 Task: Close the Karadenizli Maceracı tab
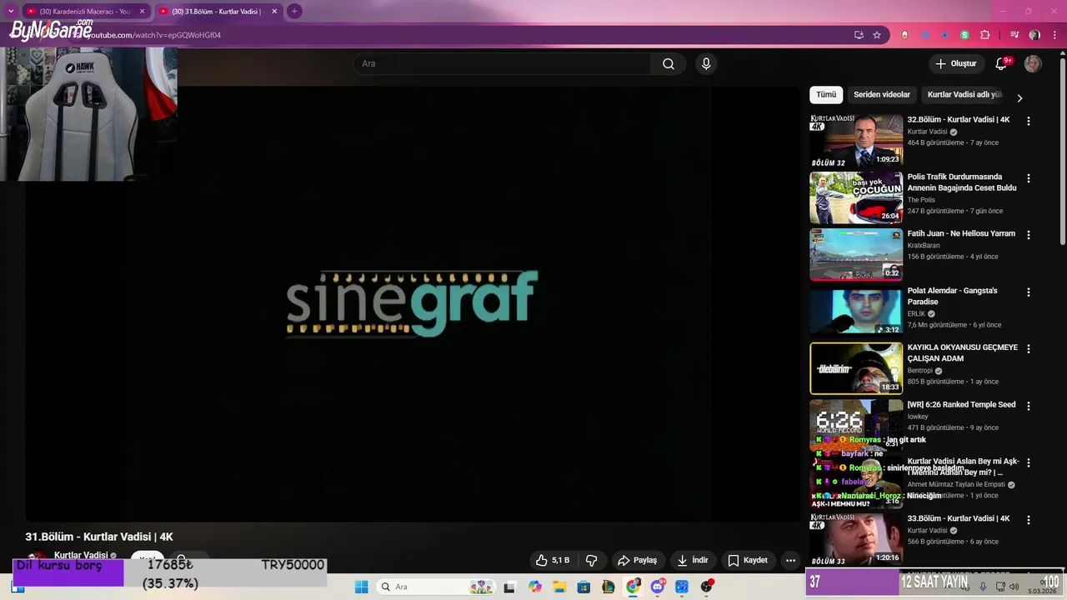coord(142,12)
